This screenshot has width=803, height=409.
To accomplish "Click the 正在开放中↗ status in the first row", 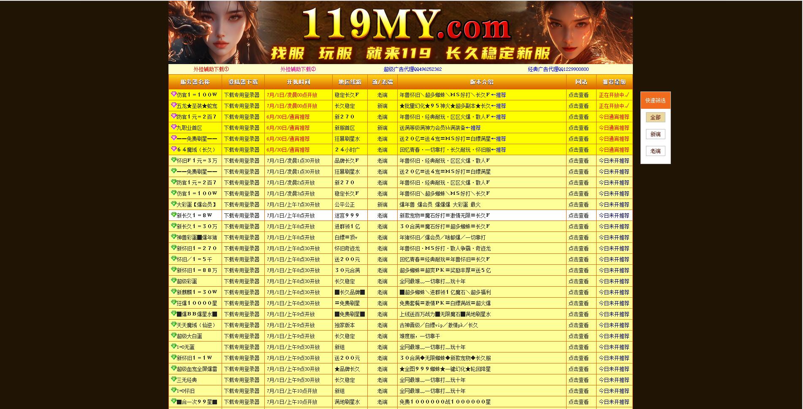I will (613, 95).
